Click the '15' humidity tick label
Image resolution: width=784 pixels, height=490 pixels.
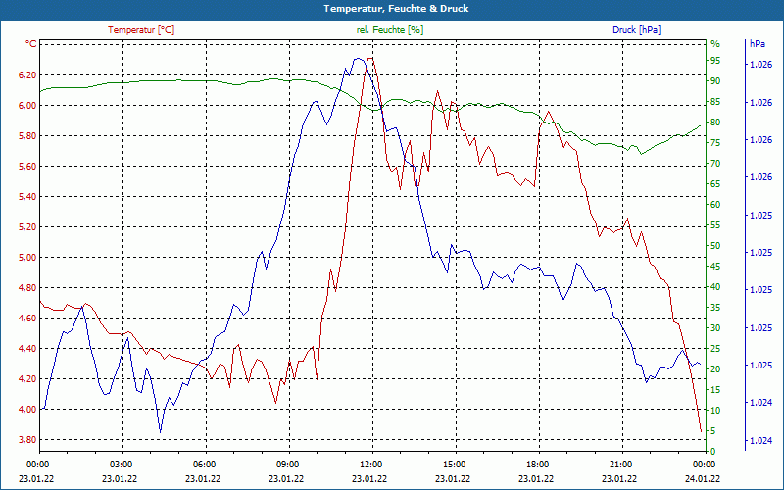click(715, 389)
